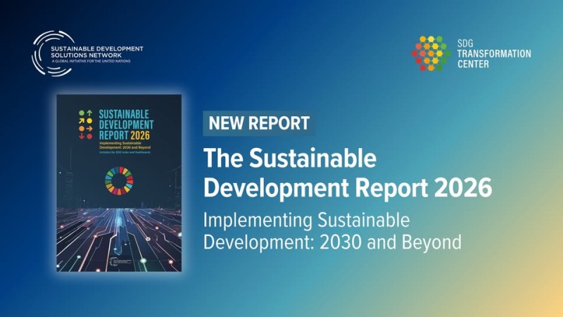Click the trend arrows icon on cover
Screen dimensions: 563x317
[x=85, y=125]
